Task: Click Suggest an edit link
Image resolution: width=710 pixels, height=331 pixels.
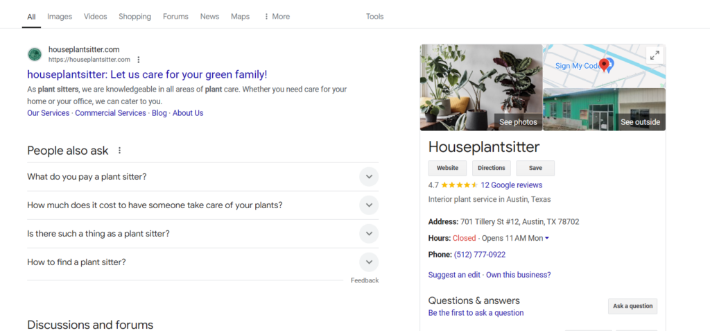Action: 454,275
